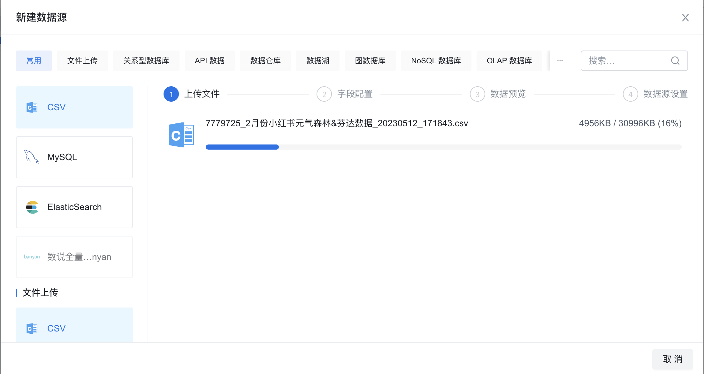The width and height of the screenshot is (704, 374).
Task: Click the CSV icon in the common list
Action: pyautogui.click(x=32, y=107)
